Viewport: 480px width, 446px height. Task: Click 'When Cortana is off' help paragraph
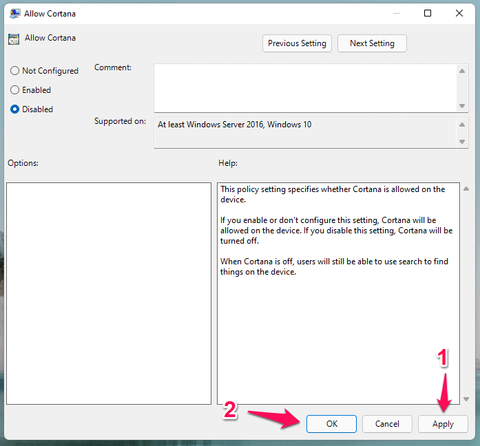334,267
